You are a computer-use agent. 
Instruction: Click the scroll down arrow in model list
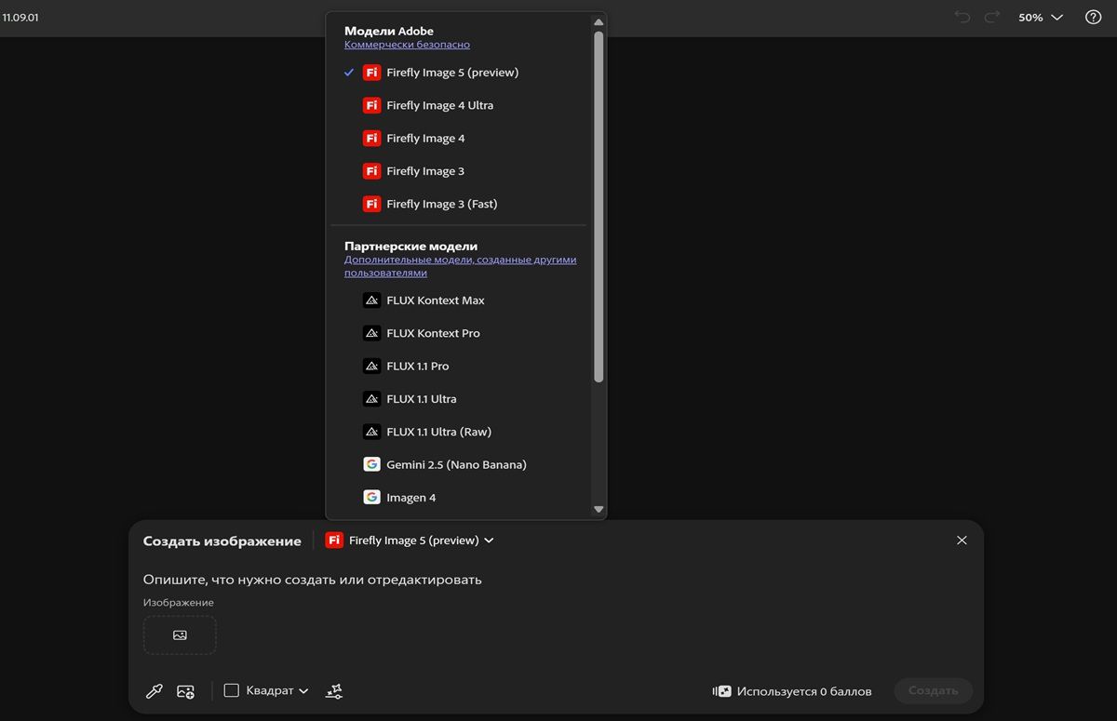coord(599,509)
